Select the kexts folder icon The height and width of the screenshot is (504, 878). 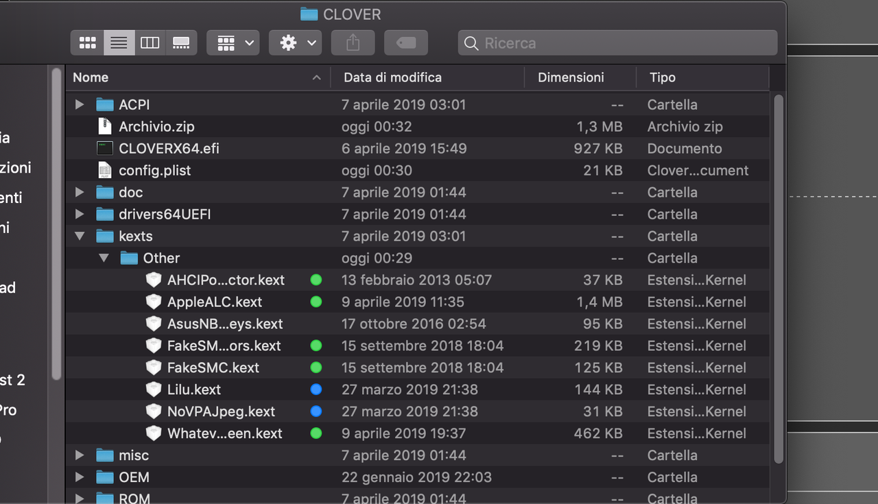tap(104, 236)
